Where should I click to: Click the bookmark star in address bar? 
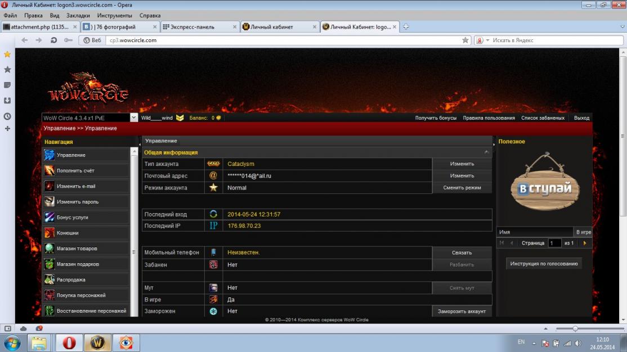(465, 40)
